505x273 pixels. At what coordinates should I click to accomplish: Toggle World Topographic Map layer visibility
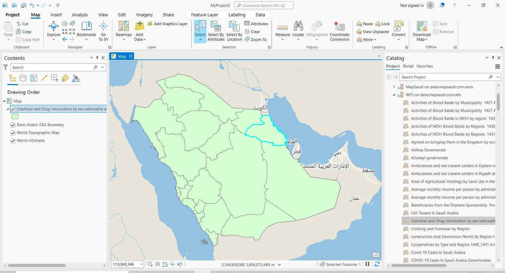pyautogui.click(x=13, y=133)
